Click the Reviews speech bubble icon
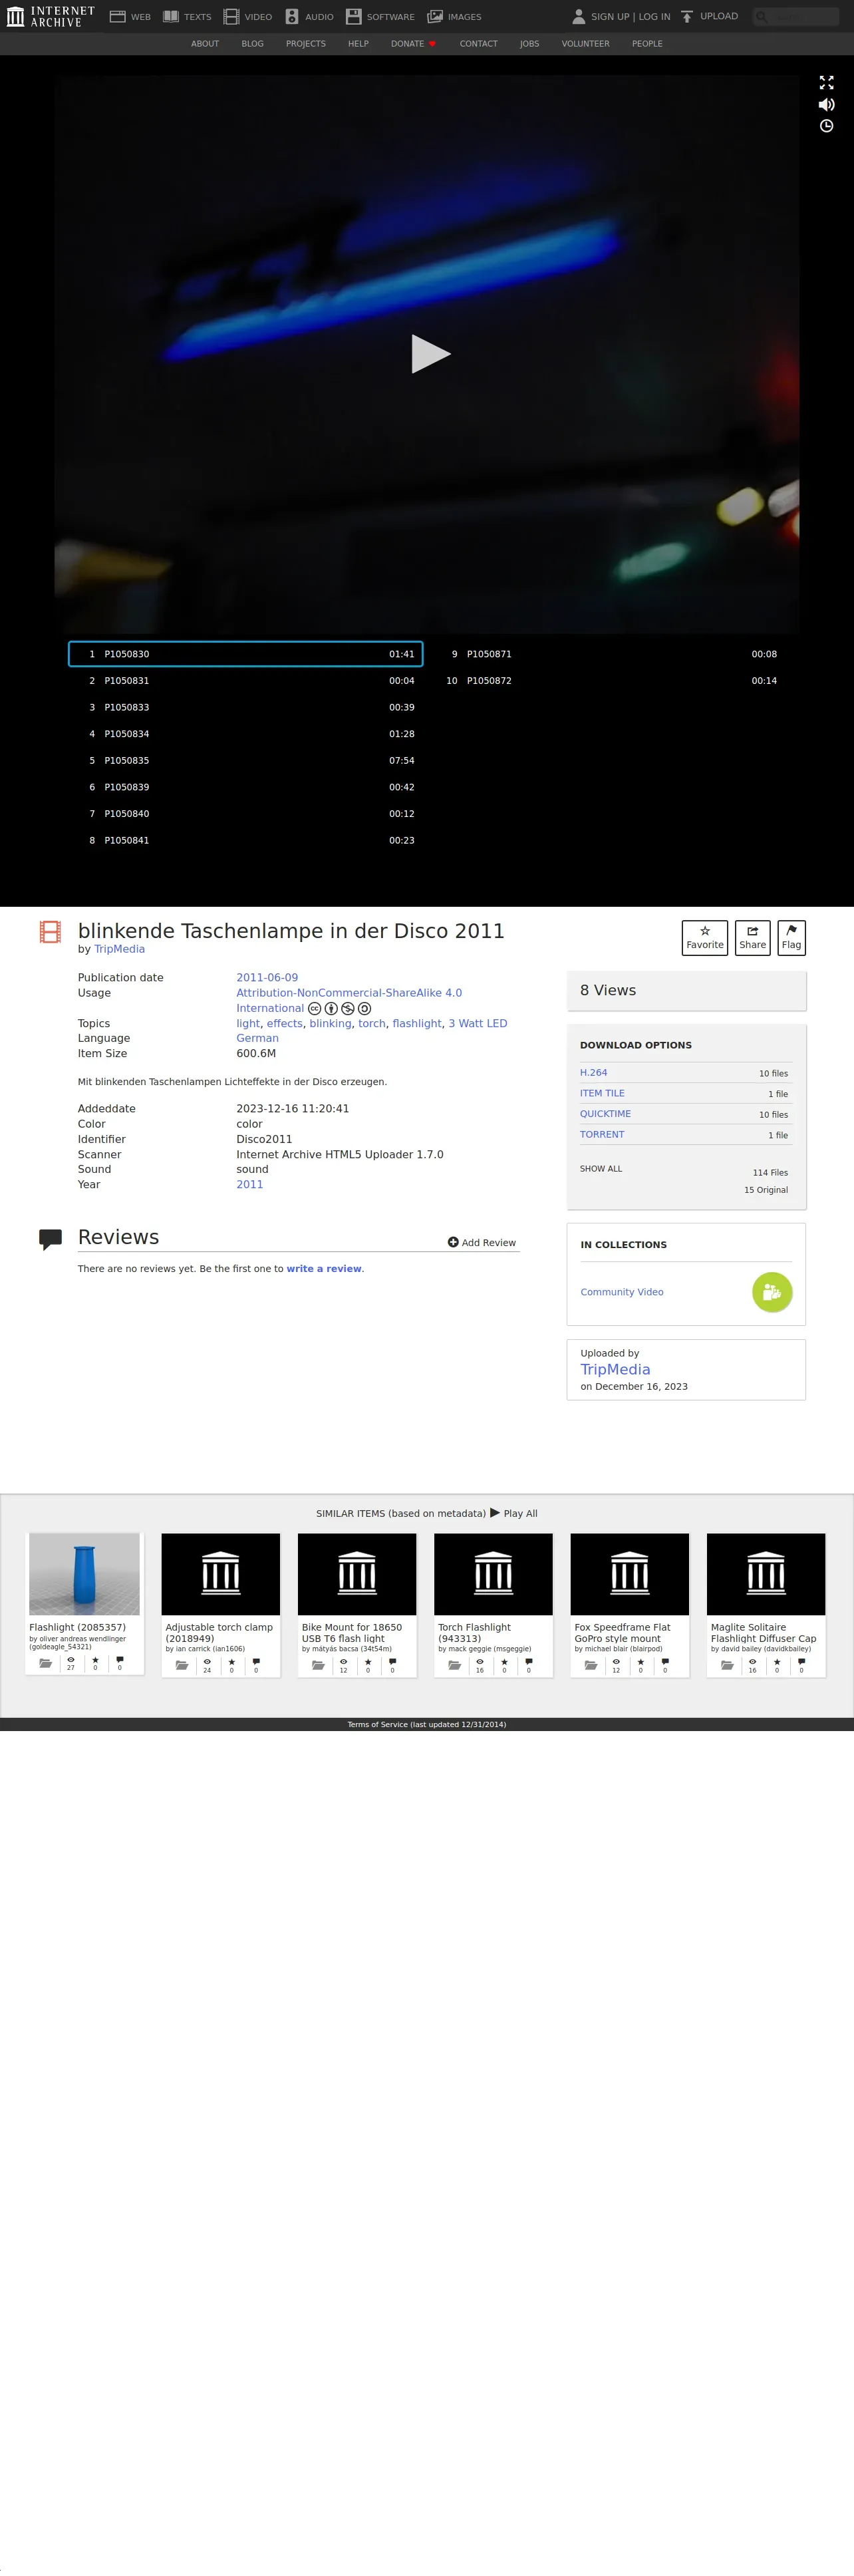The width and height of the screenshot is (854, 2576). click(50, 1240)
